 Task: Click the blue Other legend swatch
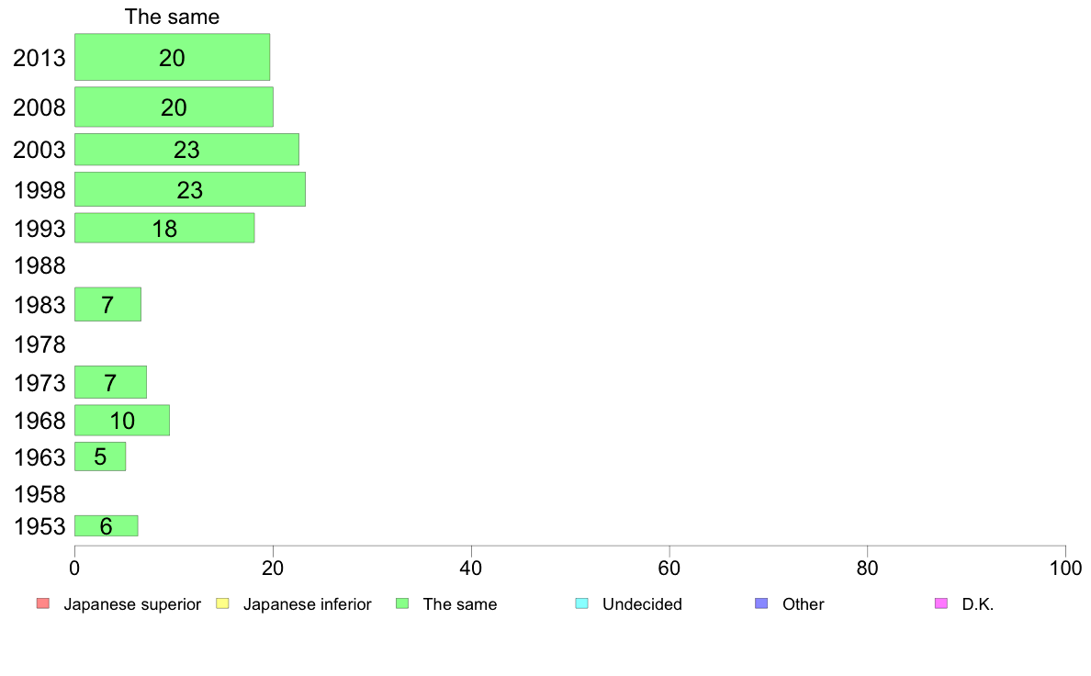(762, 603)
